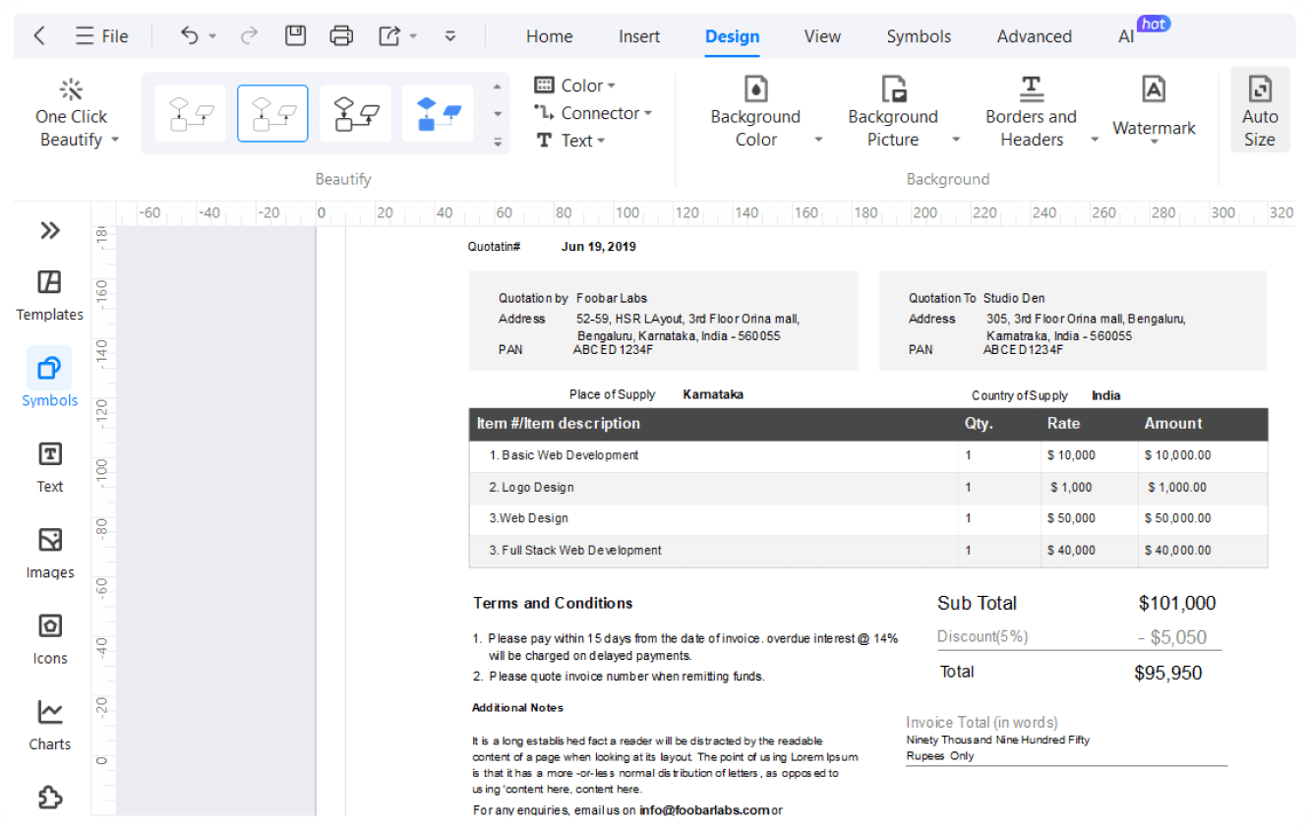
Task: Open the AI tab
Action: coord(1126,36)
